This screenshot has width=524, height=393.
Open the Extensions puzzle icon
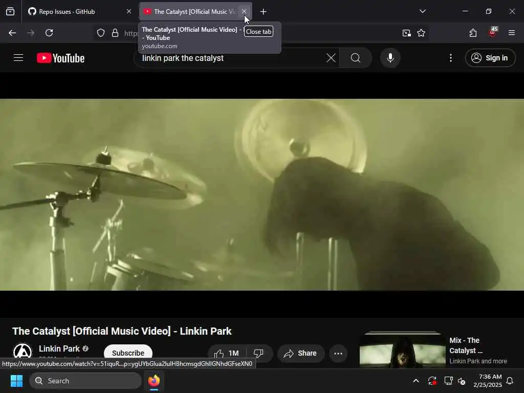point(473,33)
